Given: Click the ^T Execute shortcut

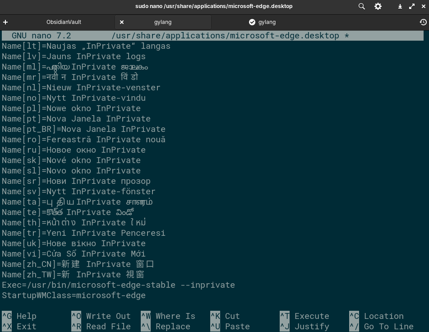Looking at the screenshot, I should pyautogui.click(x=304, y=316).
